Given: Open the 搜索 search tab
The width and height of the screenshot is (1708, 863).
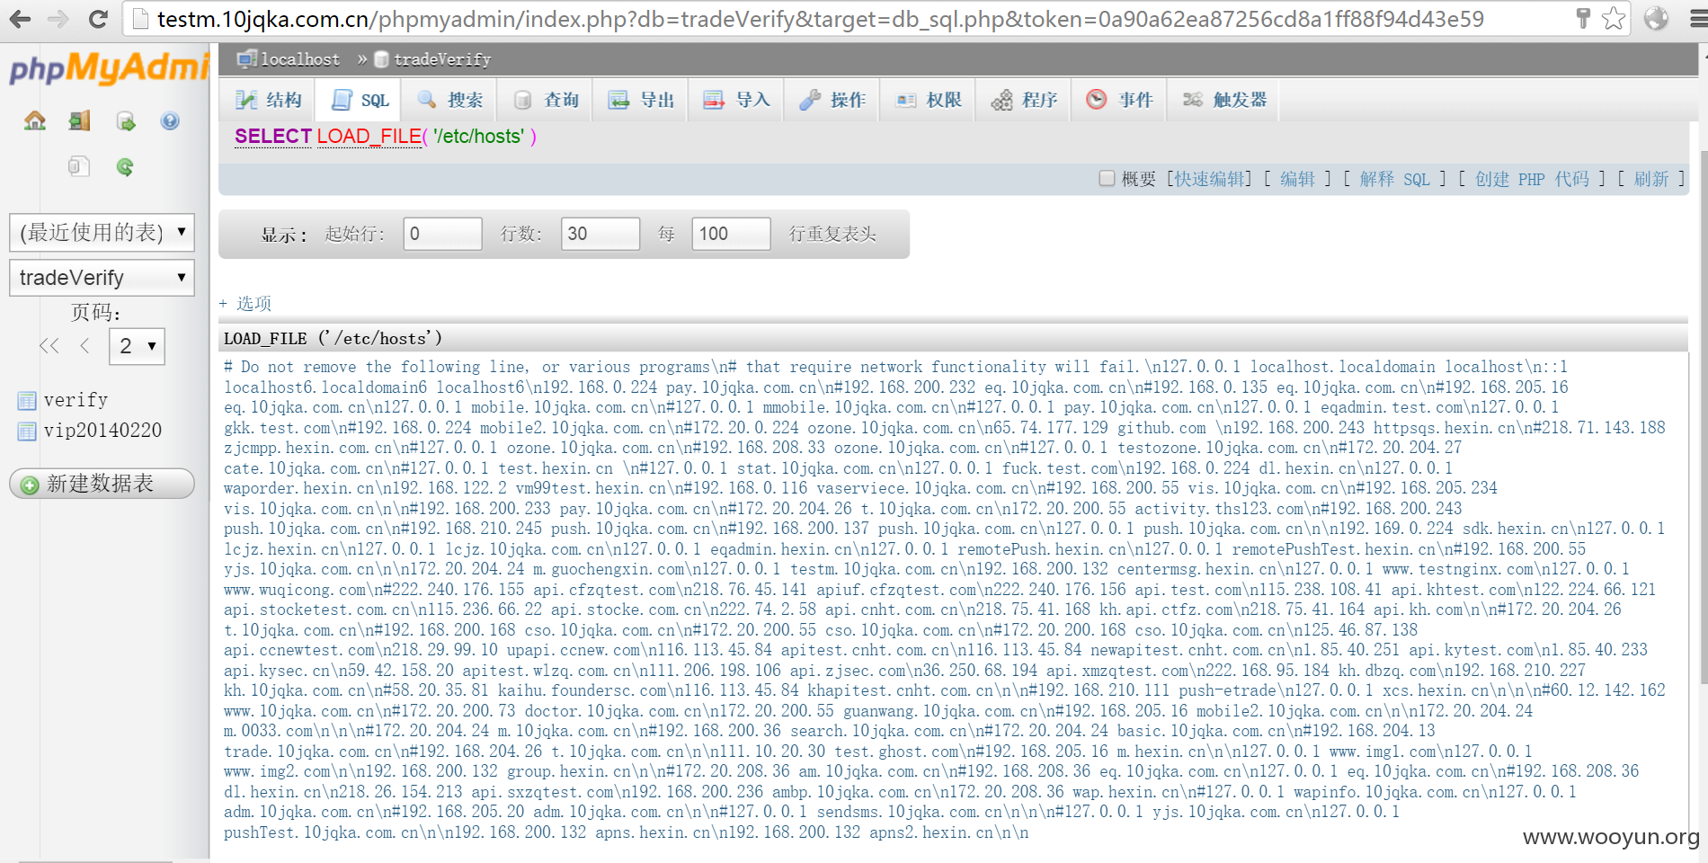Looking at the screenshot, I should click(450, 100).
